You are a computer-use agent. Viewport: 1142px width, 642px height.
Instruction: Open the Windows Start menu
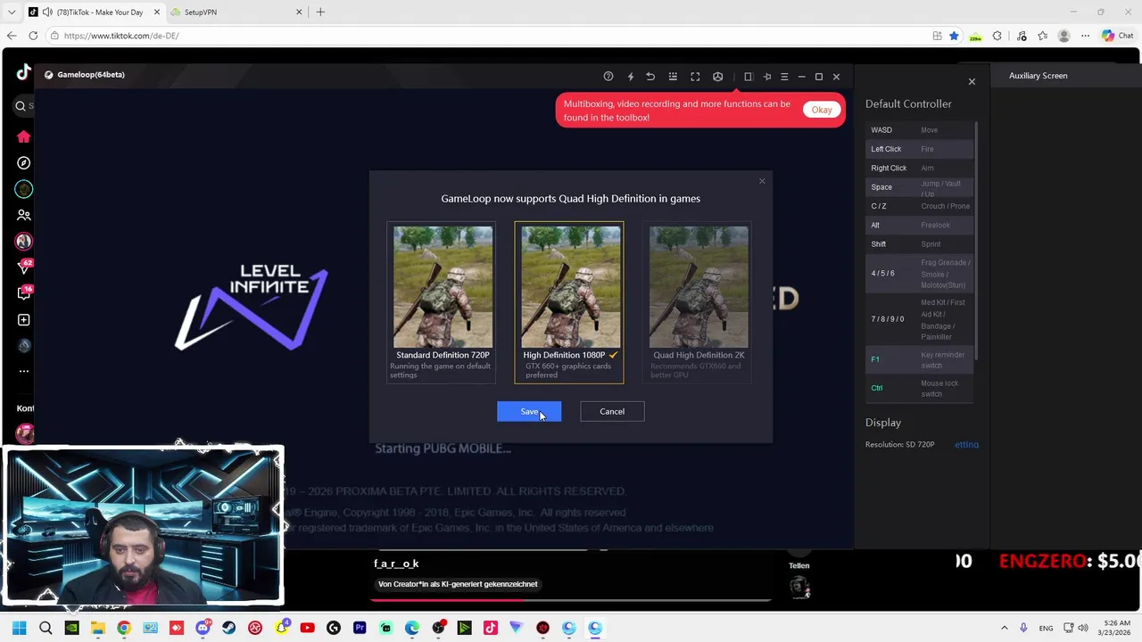pyautogui.click(x=20, y=629)
